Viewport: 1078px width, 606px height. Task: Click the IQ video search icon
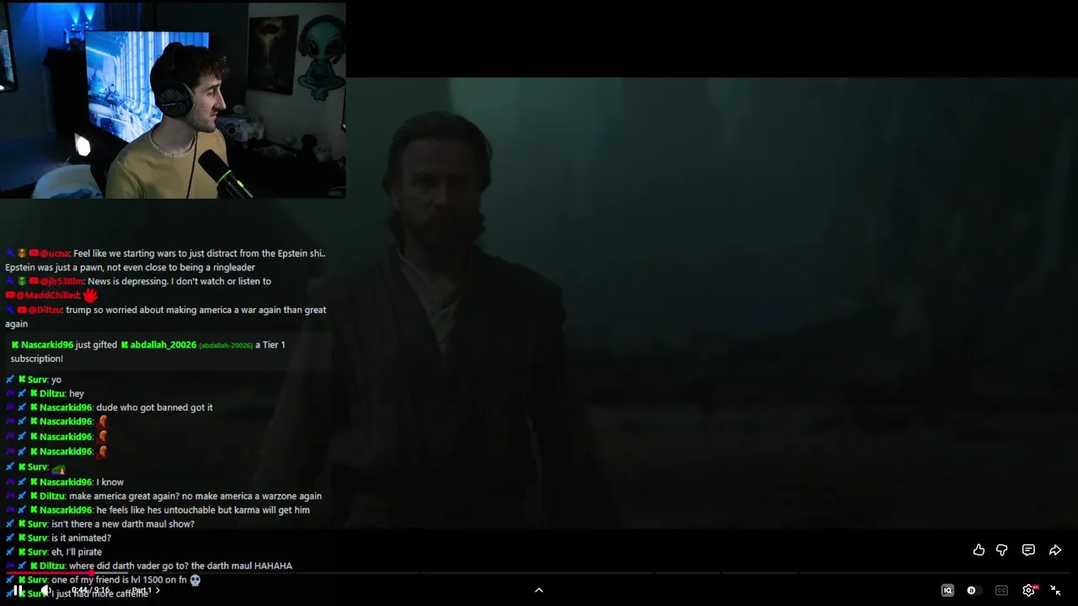tap(947, 590)
